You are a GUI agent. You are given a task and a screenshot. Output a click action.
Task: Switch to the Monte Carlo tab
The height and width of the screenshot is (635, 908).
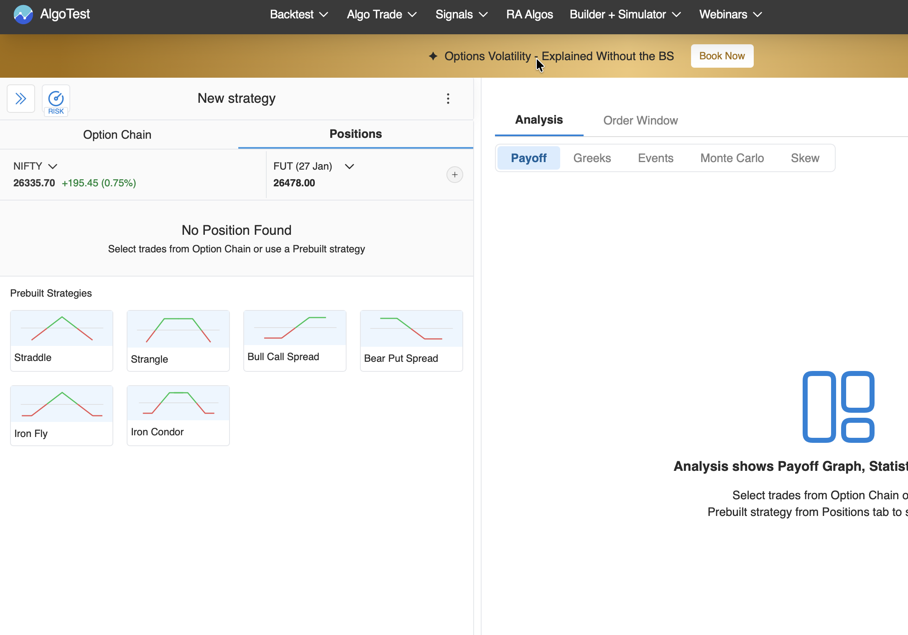coord(732,158)
